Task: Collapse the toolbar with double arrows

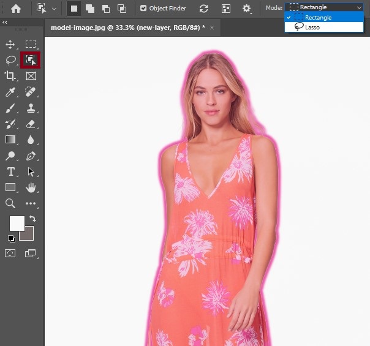Action: (x=5, y=22)
